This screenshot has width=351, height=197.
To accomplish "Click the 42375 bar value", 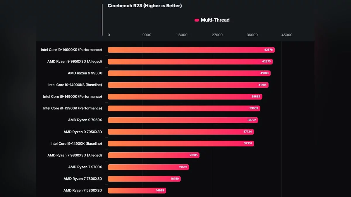I will tap(266, 62).
